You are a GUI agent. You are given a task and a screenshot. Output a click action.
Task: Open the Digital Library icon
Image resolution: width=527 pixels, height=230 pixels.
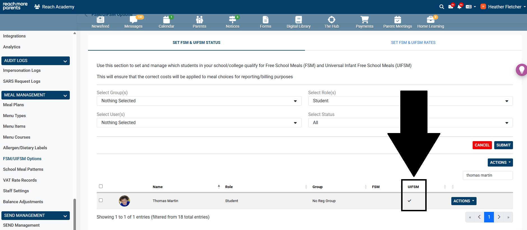pyautogui.click(x=299, y=20)
